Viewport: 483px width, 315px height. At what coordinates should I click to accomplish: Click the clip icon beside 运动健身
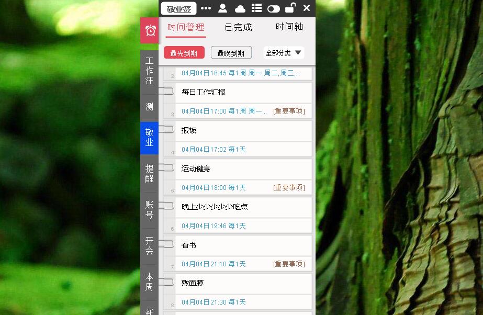166,167
